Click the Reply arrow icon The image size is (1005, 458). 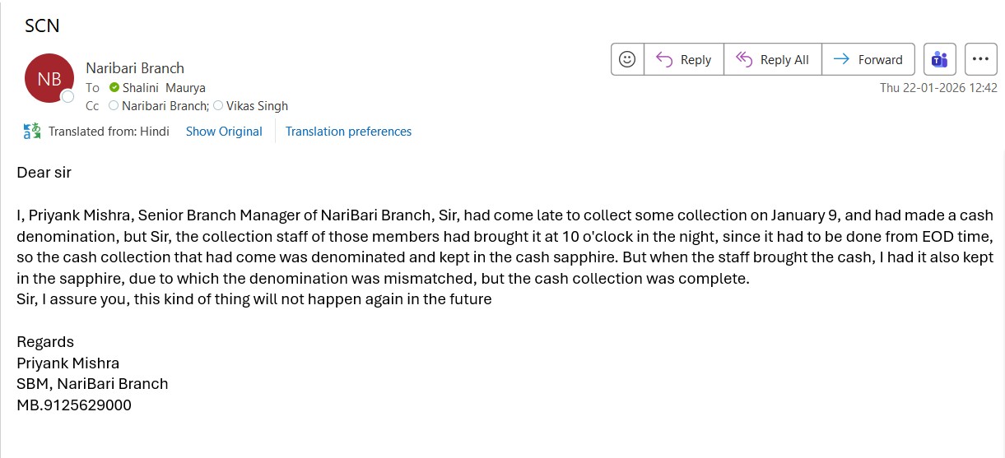click(665, 59)
